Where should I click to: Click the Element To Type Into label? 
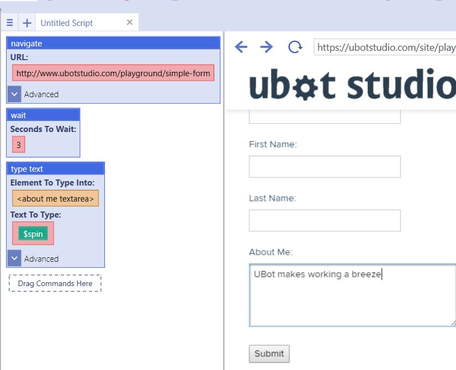(52, 183)
